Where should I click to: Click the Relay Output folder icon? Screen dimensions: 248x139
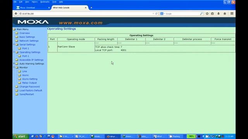(x=19, y=83)
